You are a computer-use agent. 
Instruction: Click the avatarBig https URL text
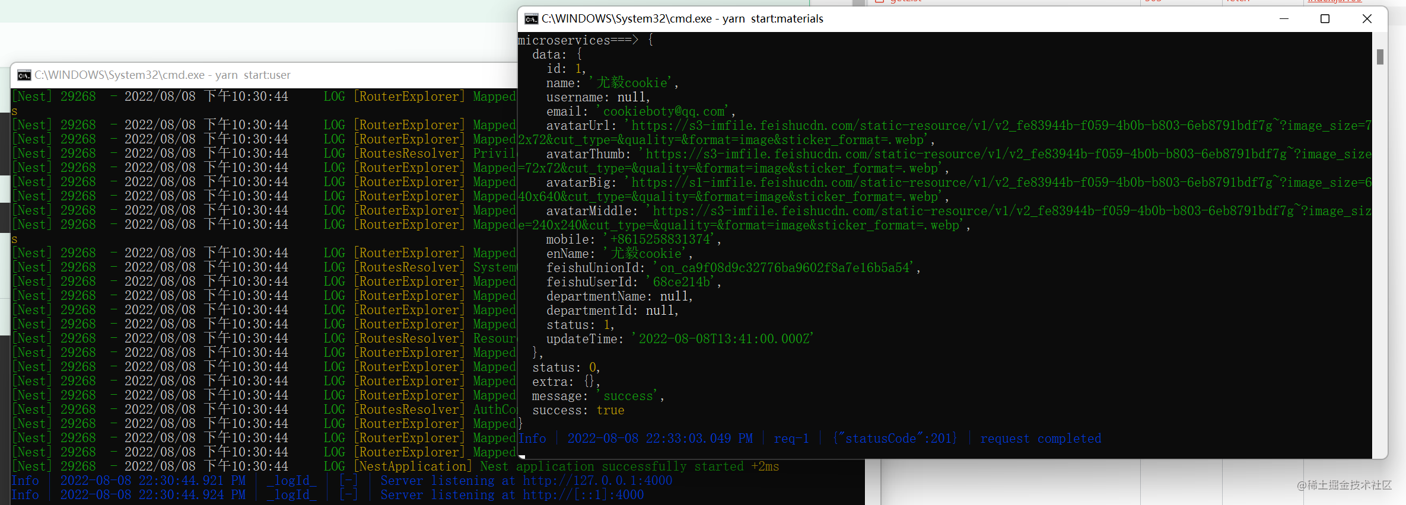1001,183
